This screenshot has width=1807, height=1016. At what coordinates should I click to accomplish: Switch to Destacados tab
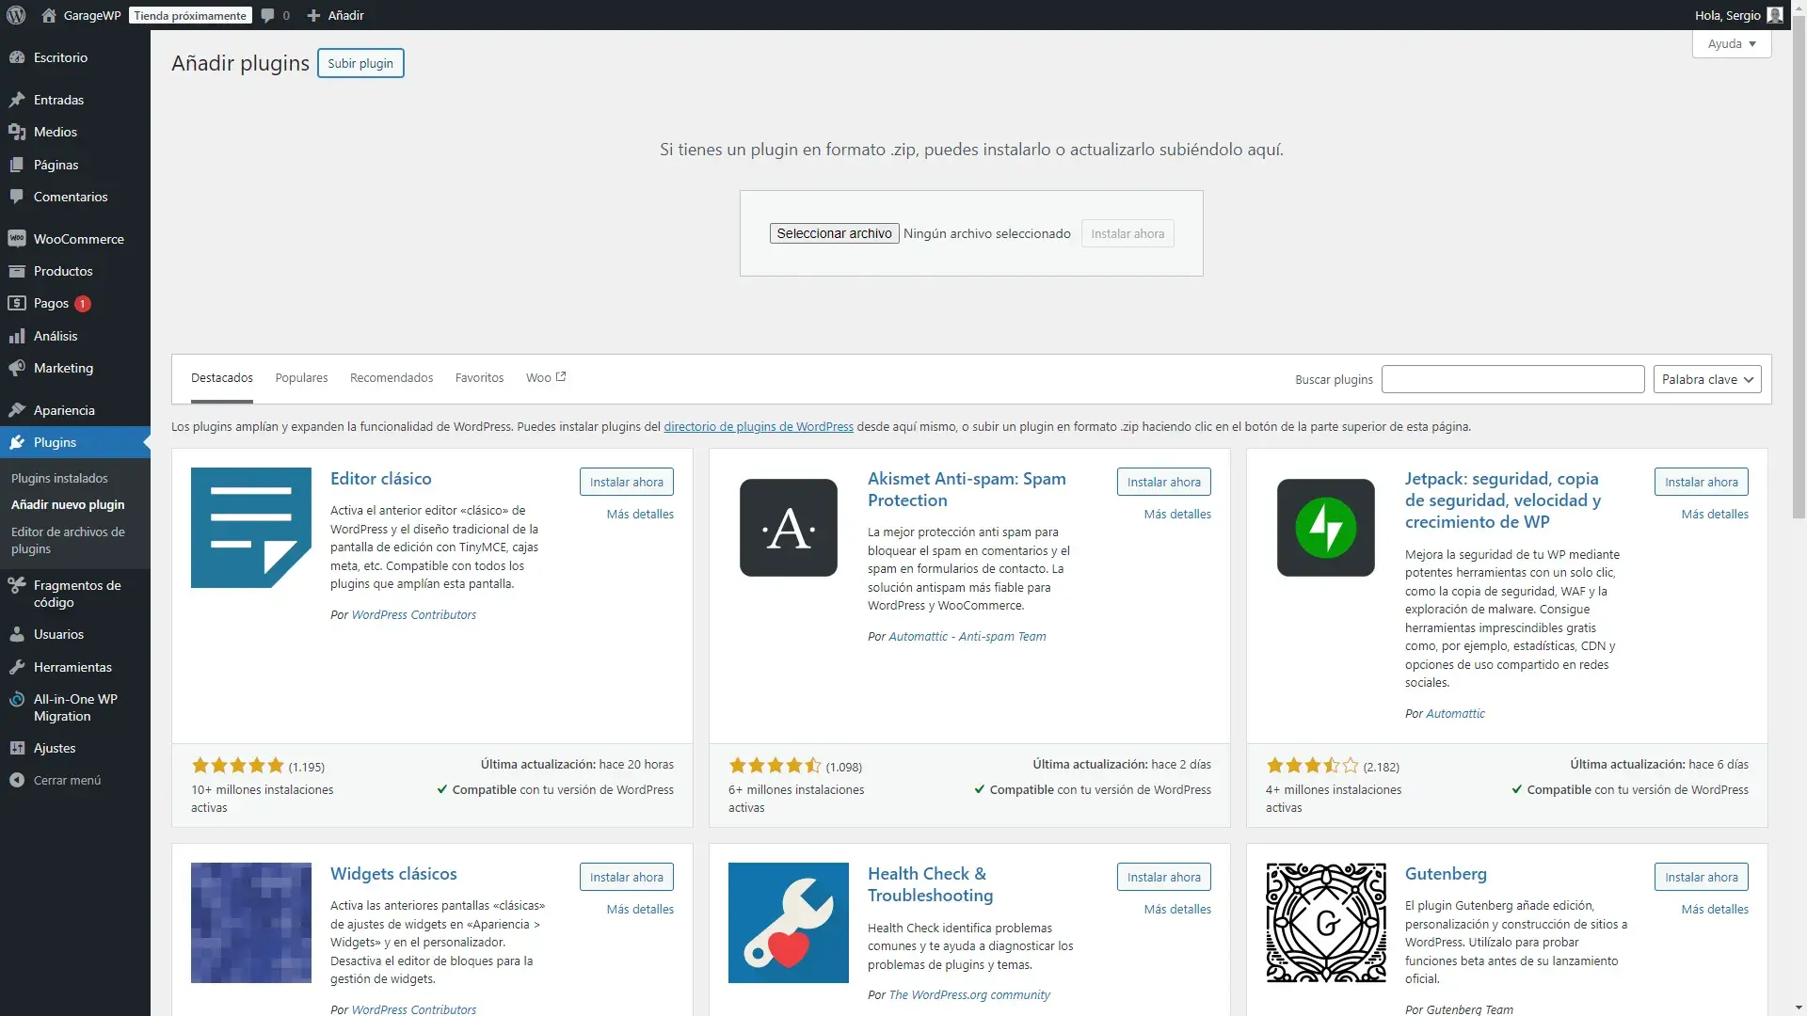pos(222,377)
